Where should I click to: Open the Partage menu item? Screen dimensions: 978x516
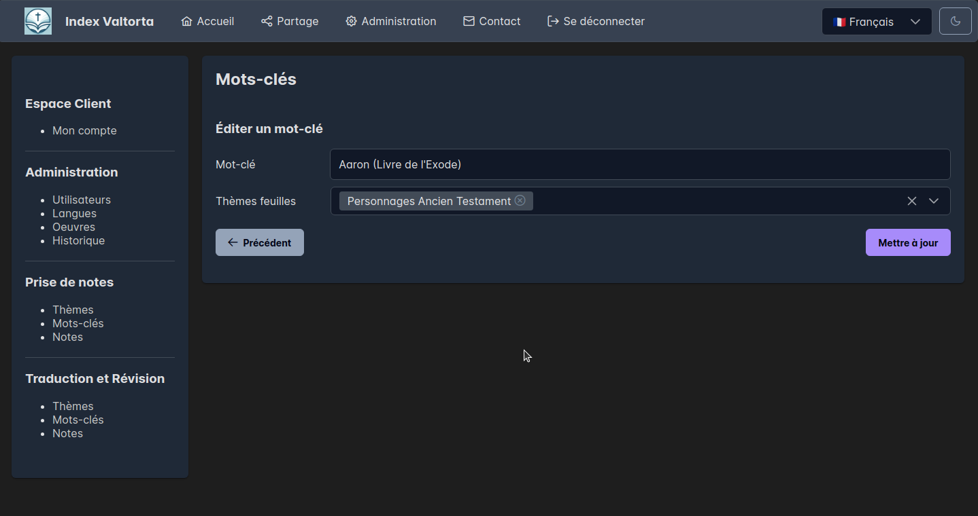tap(290, 21)
